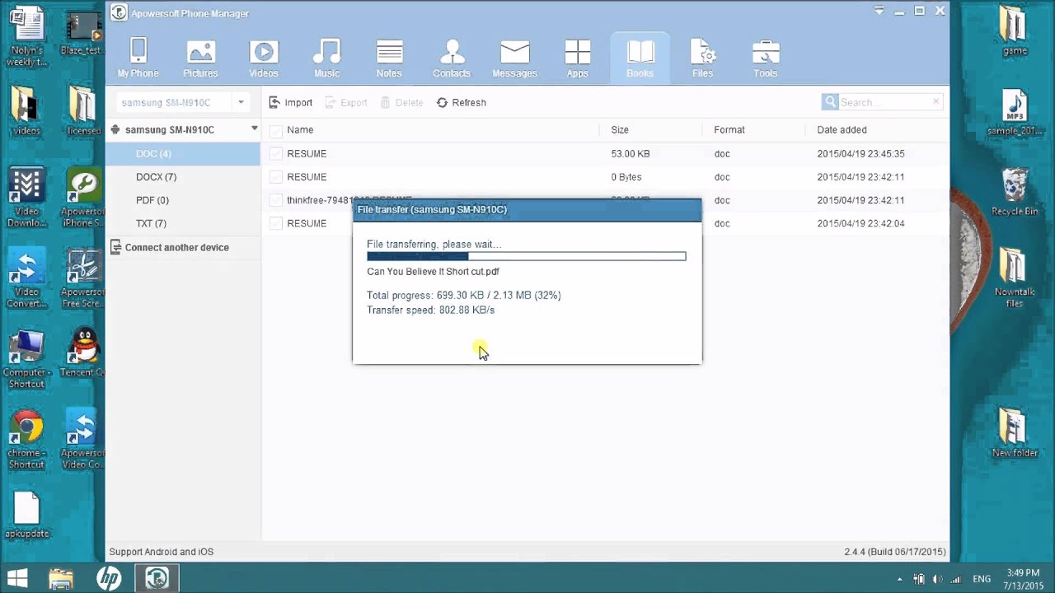1055x593 pixels.
Task: Clear the search box with the X icon
Action: click(935, 102)
